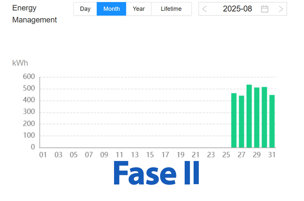Switch to the Year view

pos(139,9)
